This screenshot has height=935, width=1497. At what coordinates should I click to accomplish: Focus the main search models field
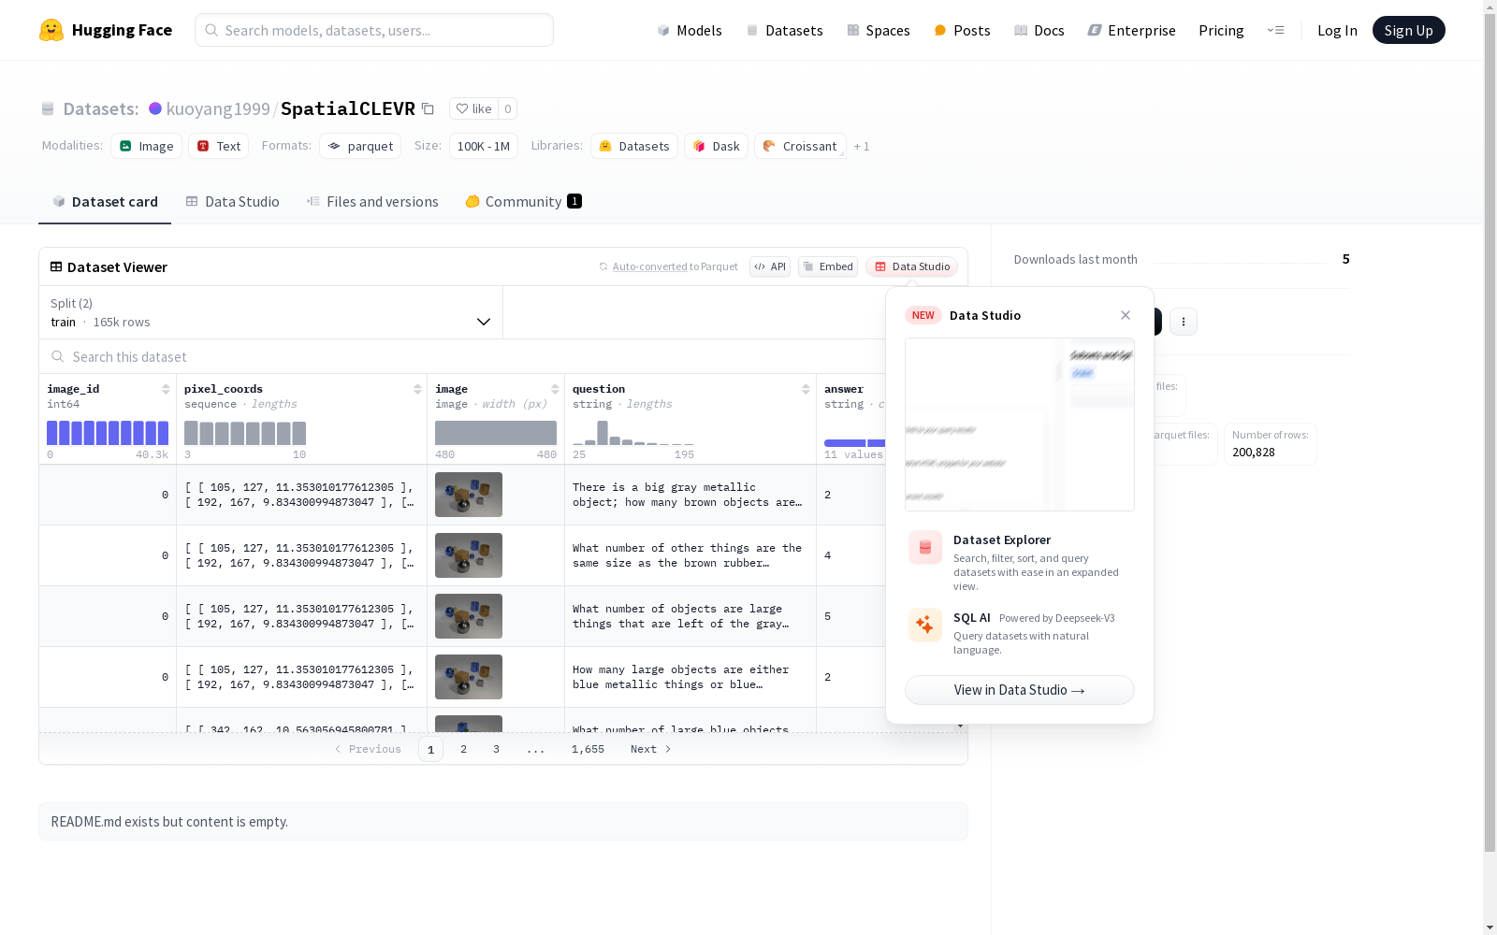(374, 30)
